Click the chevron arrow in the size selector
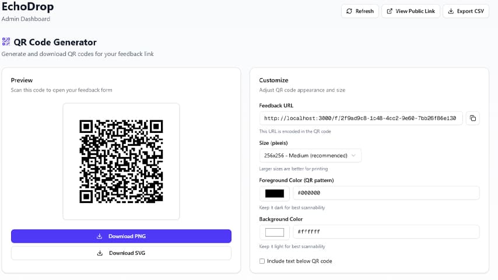This screenshot has height=280, width=498. coord(353,156)
